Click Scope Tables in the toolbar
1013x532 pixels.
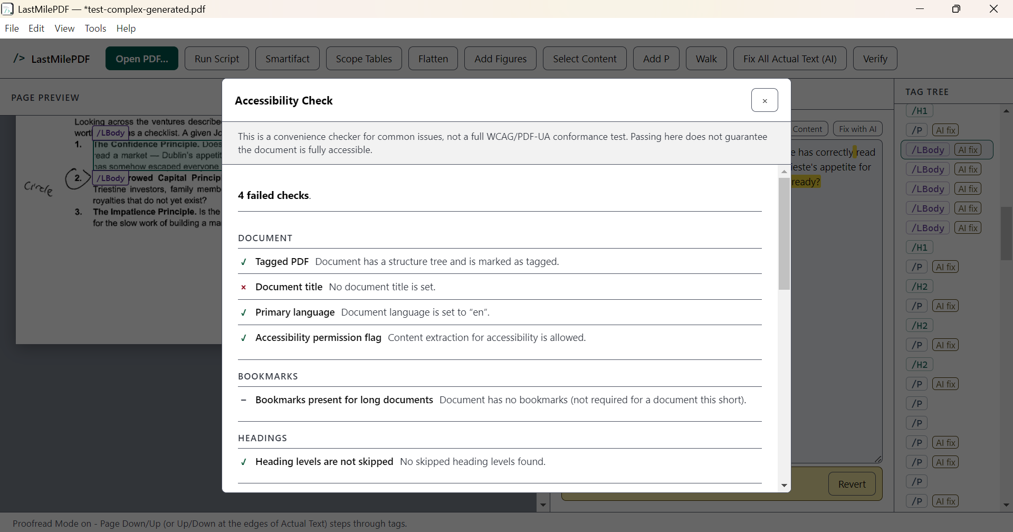coord(364,59)
